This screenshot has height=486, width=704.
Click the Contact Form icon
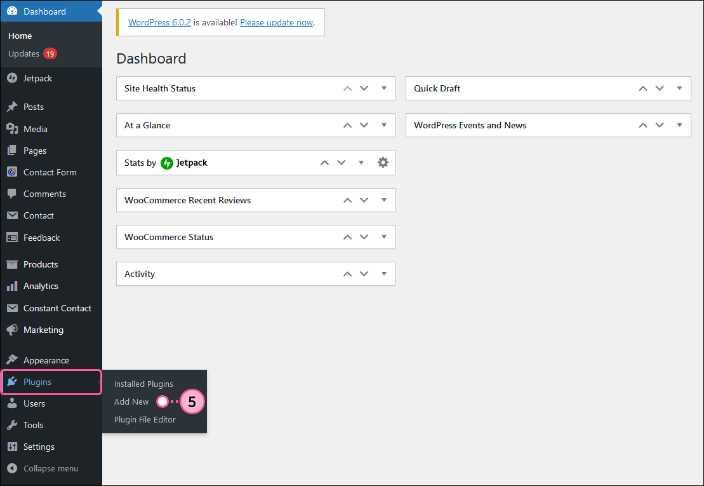point(12,172)
